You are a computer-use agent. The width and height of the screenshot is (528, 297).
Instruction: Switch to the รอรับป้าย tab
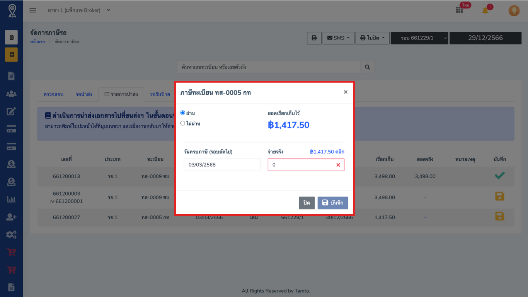160,94
